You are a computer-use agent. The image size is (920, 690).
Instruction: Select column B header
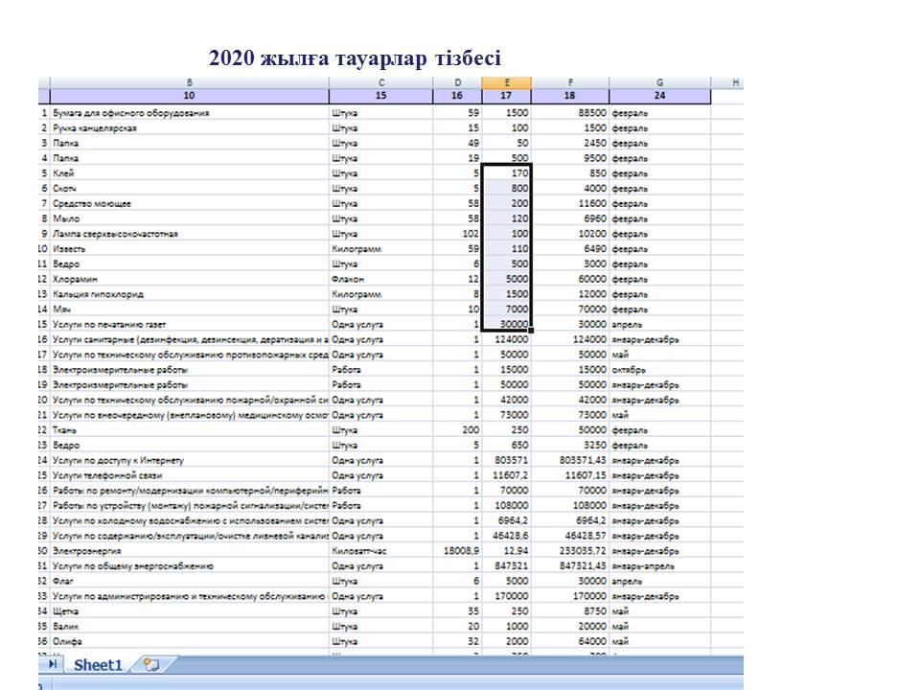(x=190, y=82)
